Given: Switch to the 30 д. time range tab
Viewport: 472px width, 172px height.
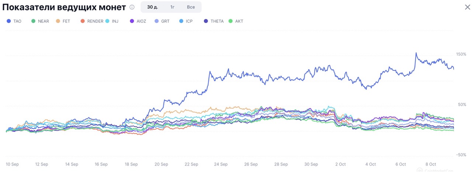Looking at the screenshot, I should click(x=152, y=7).
